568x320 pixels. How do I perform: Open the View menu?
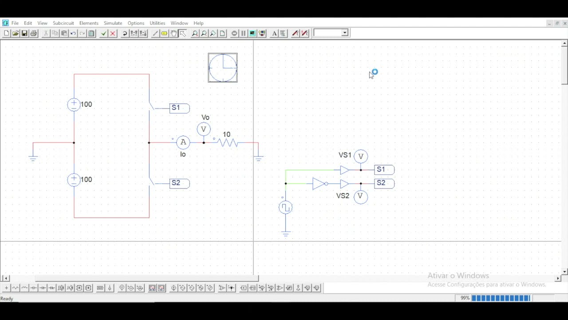click(42, 23)
